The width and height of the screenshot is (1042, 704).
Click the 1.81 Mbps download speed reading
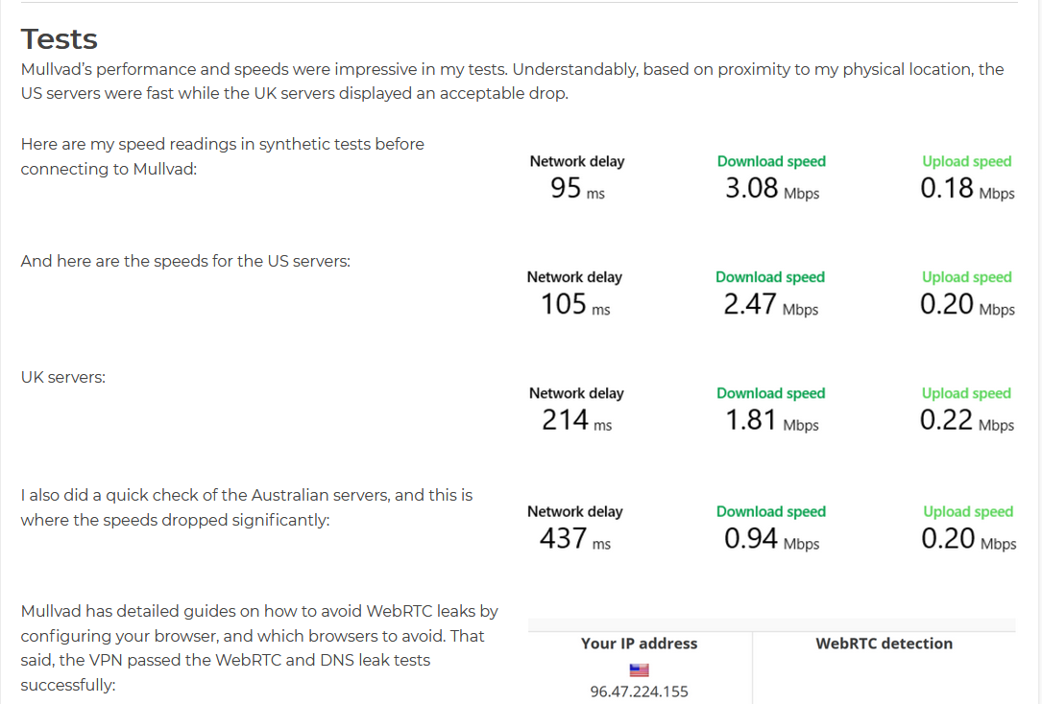(771, 420)
